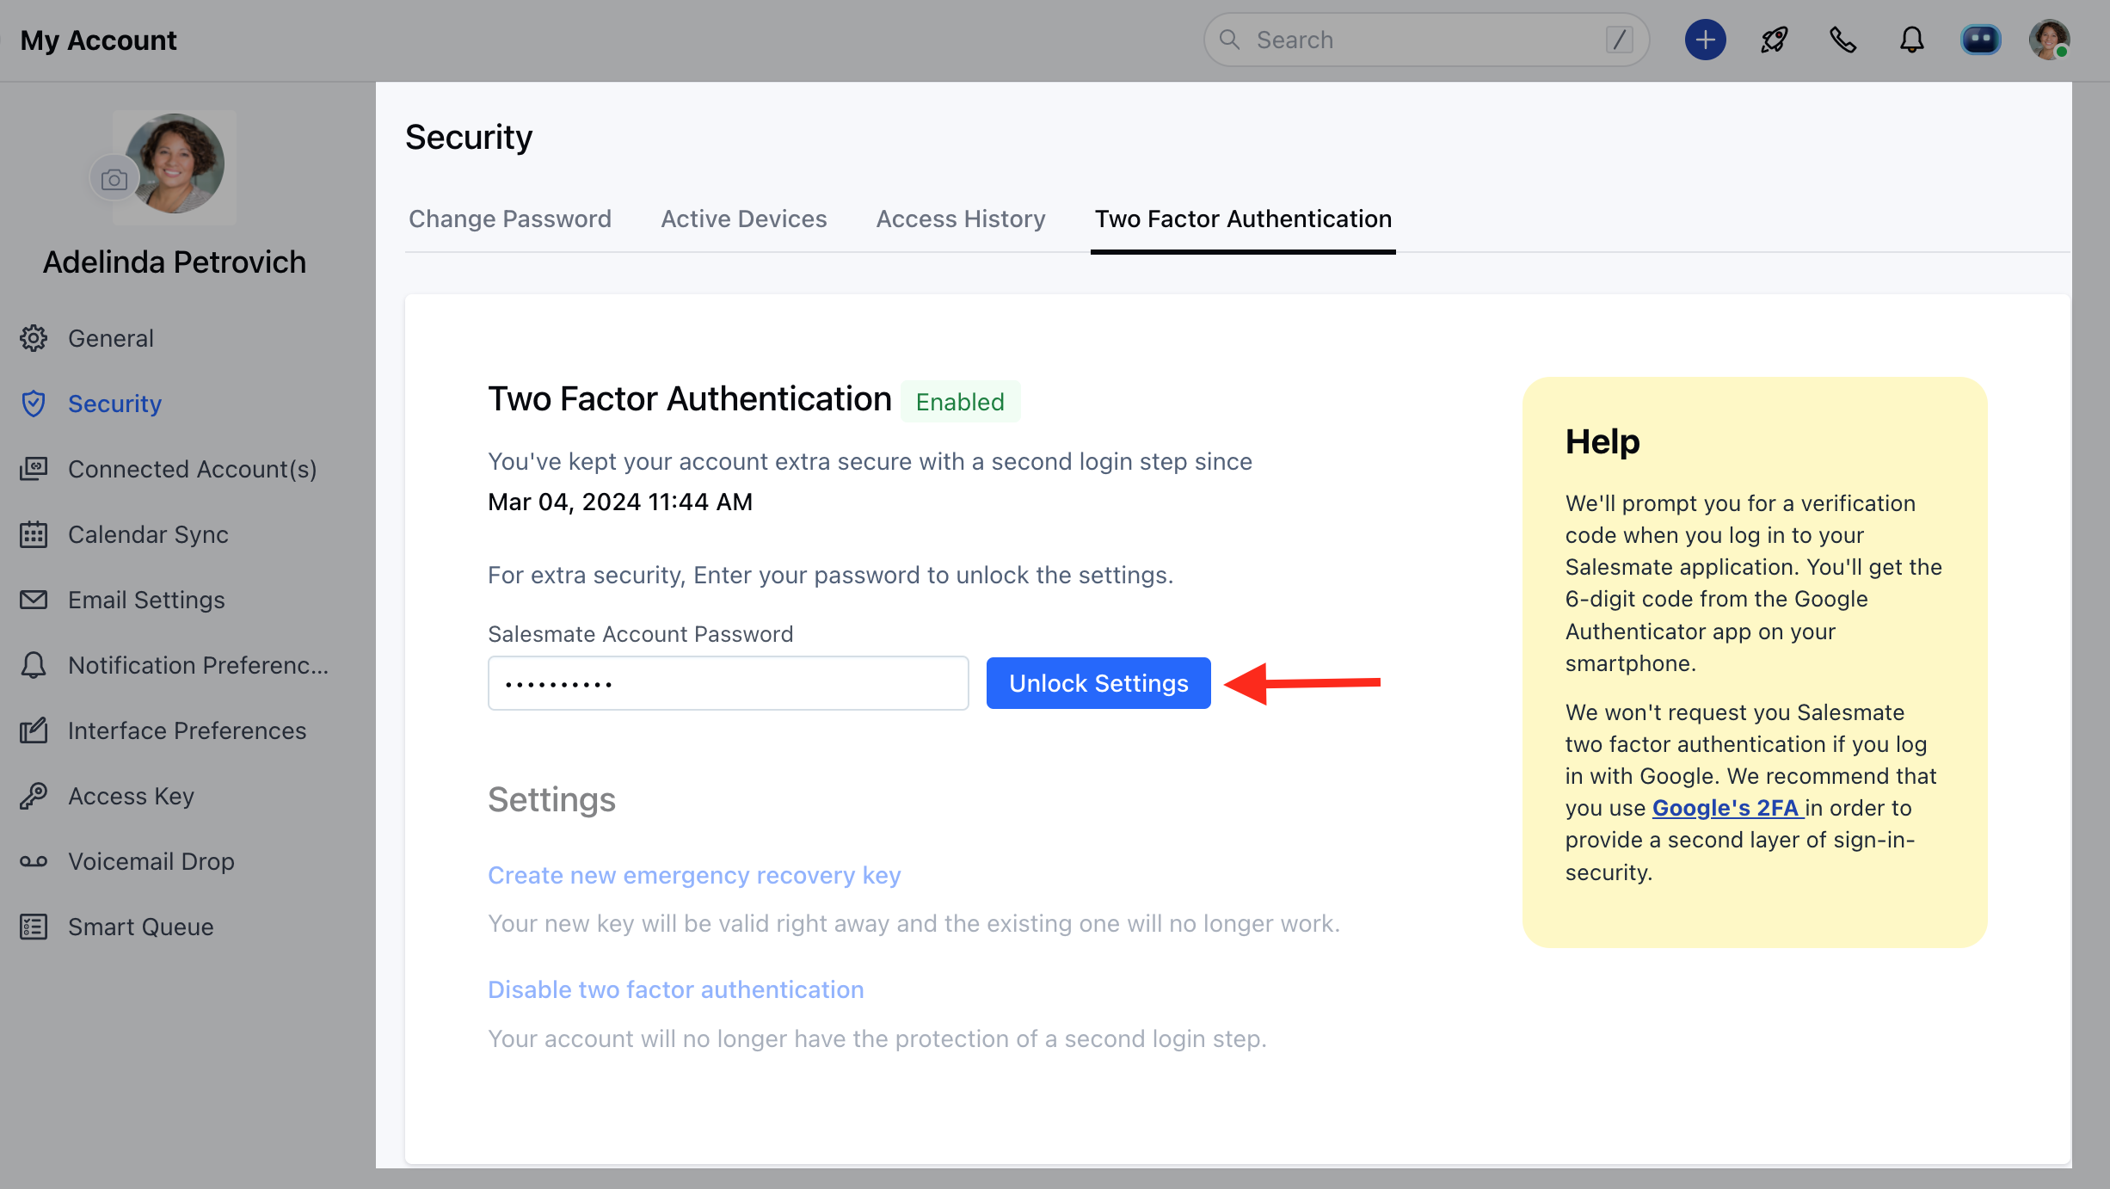Go to Access Key in the sidebar

point(131,796)
